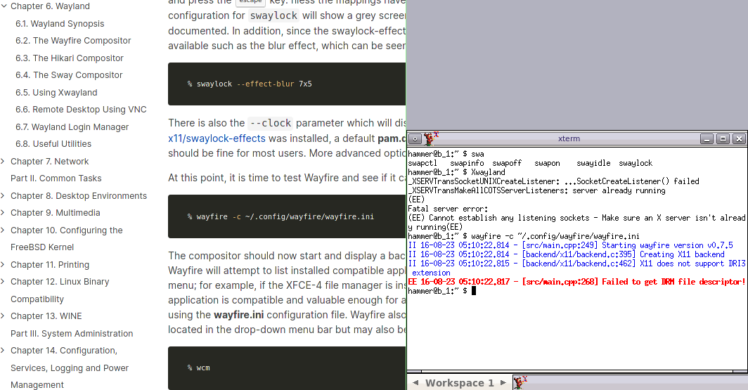
Task: Open 6.2. The Wayfire Compositor
Action: 73,41
